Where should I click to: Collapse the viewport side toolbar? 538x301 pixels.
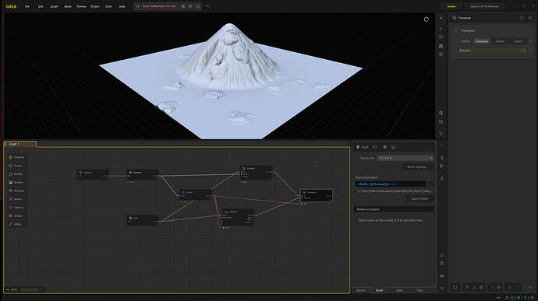coord(441,18)
